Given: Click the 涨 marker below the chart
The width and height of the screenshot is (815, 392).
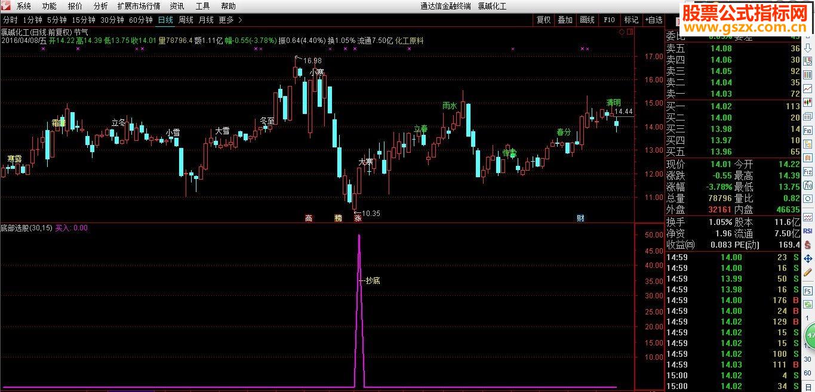Looking at the screenshot, I should (358, 218).
